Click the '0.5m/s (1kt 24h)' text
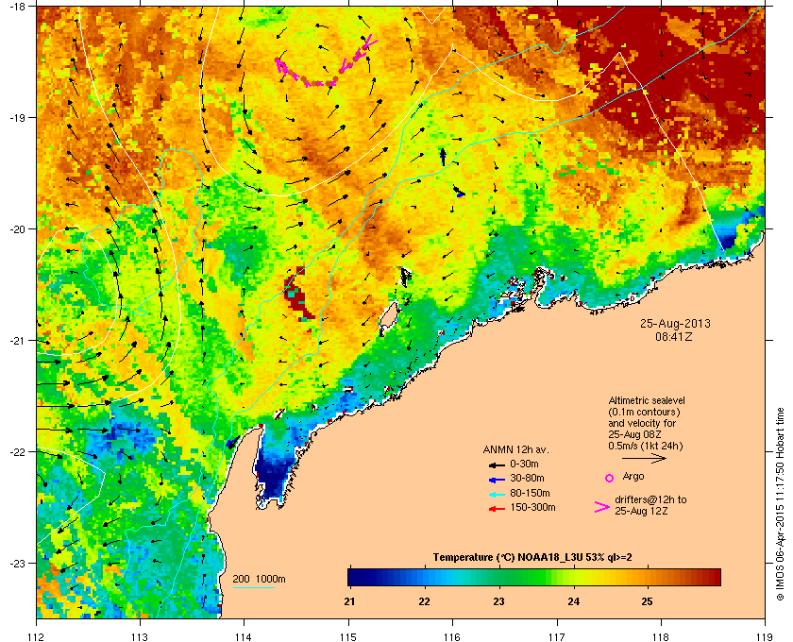 coord(646,447)
